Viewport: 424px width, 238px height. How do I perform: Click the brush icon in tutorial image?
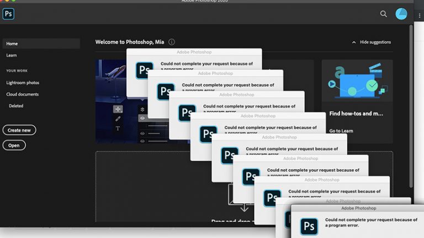[x=118, y=119]
